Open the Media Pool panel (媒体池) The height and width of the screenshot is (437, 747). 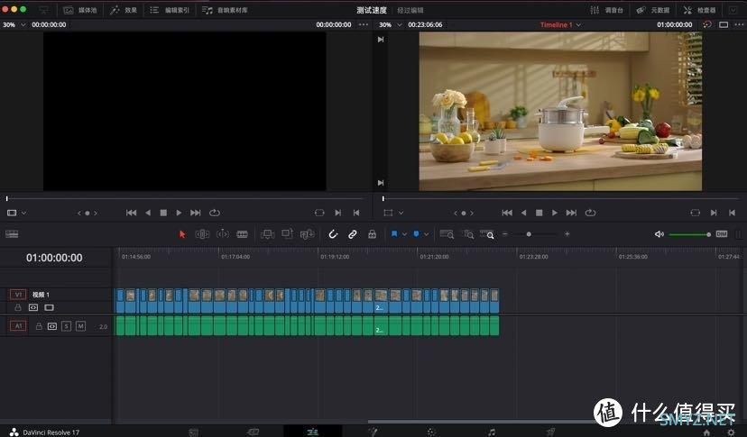(x=80, y=10)
